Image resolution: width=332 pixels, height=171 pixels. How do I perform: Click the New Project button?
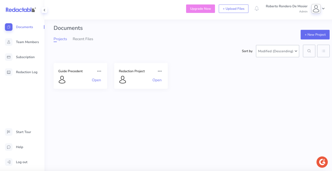click(315, 35)
